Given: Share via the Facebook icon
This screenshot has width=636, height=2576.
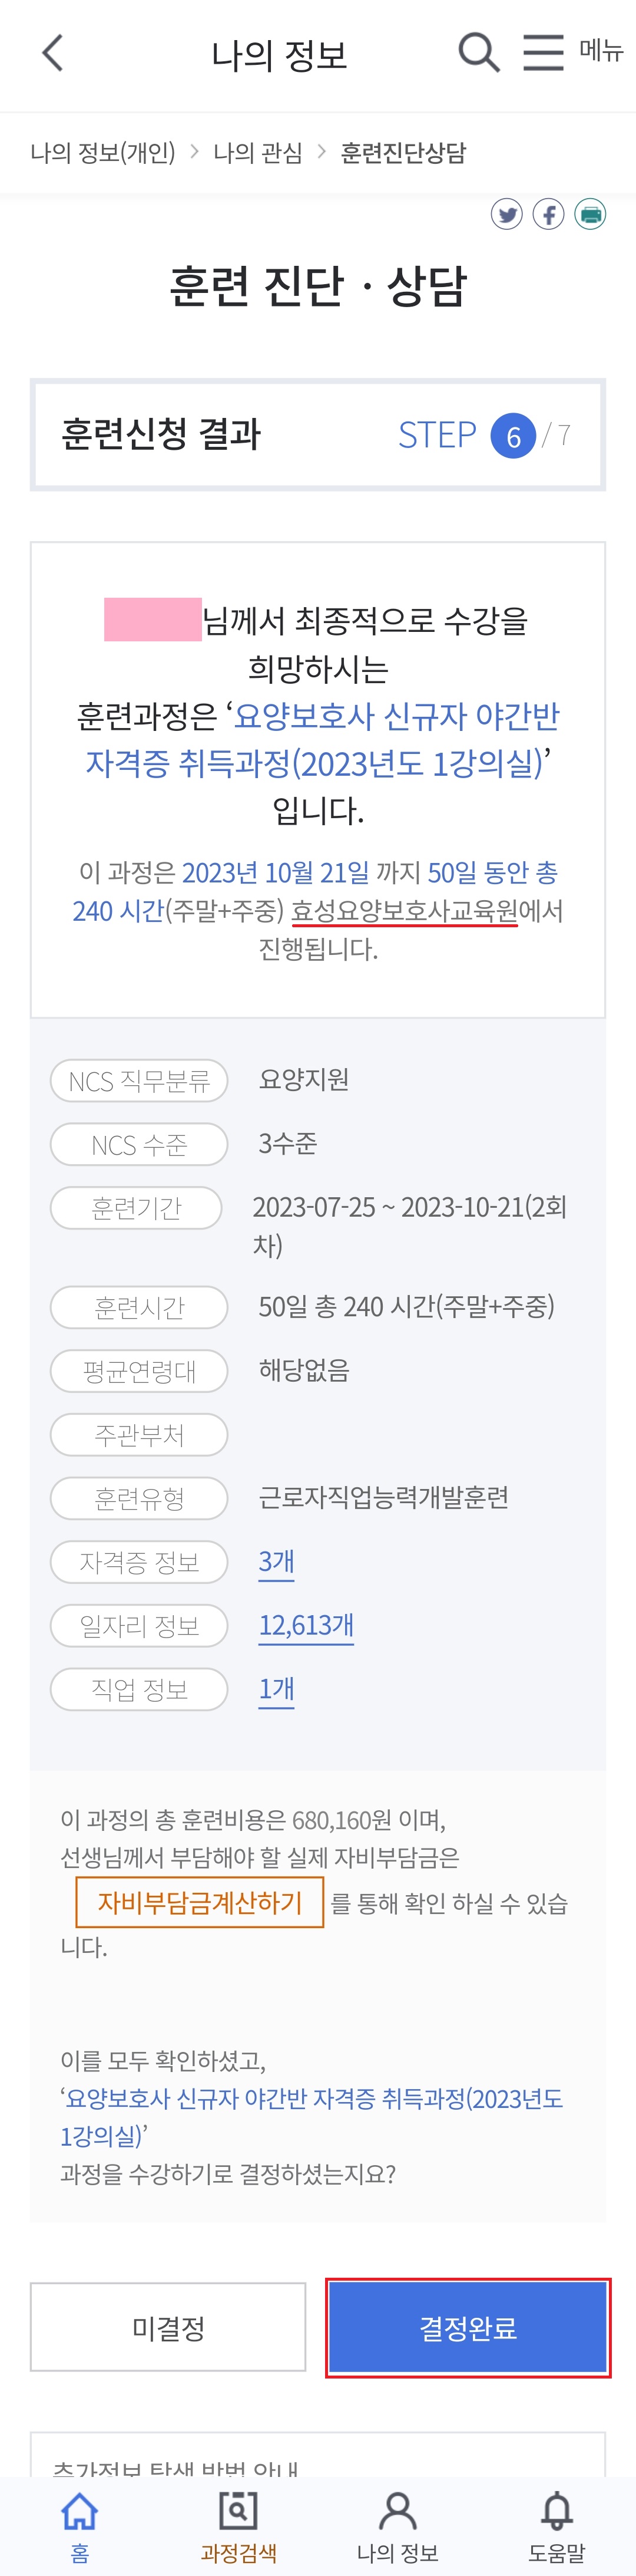Looking at the screenshot, I should pos(548,214).
